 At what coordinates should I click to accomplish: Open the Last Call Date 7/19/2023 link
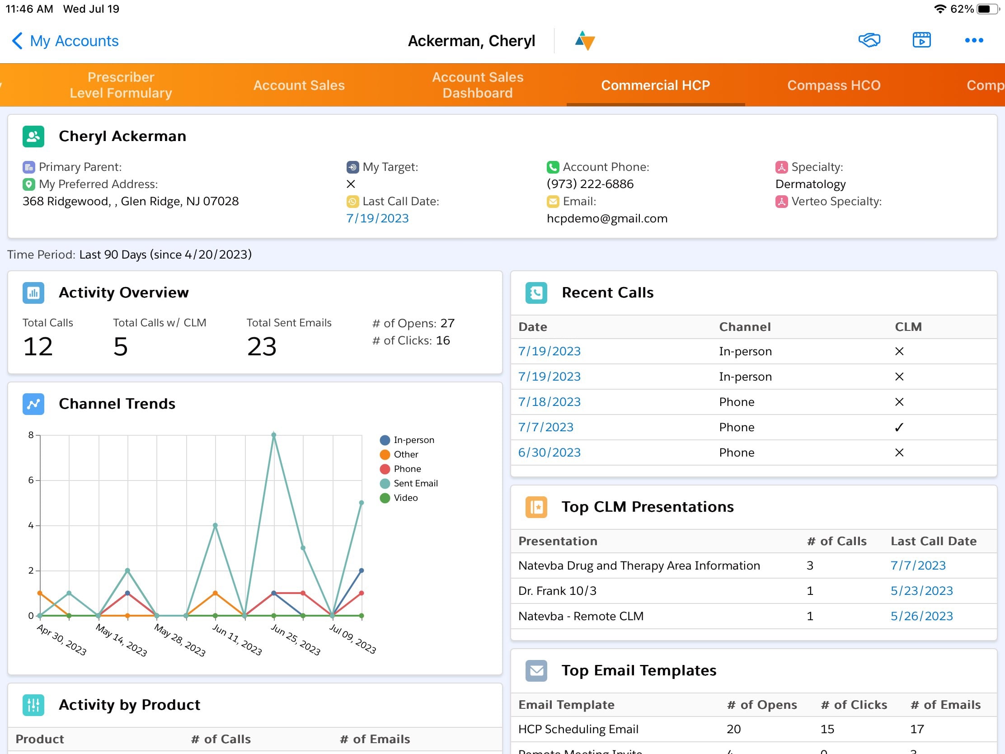(x=377, y=218)
